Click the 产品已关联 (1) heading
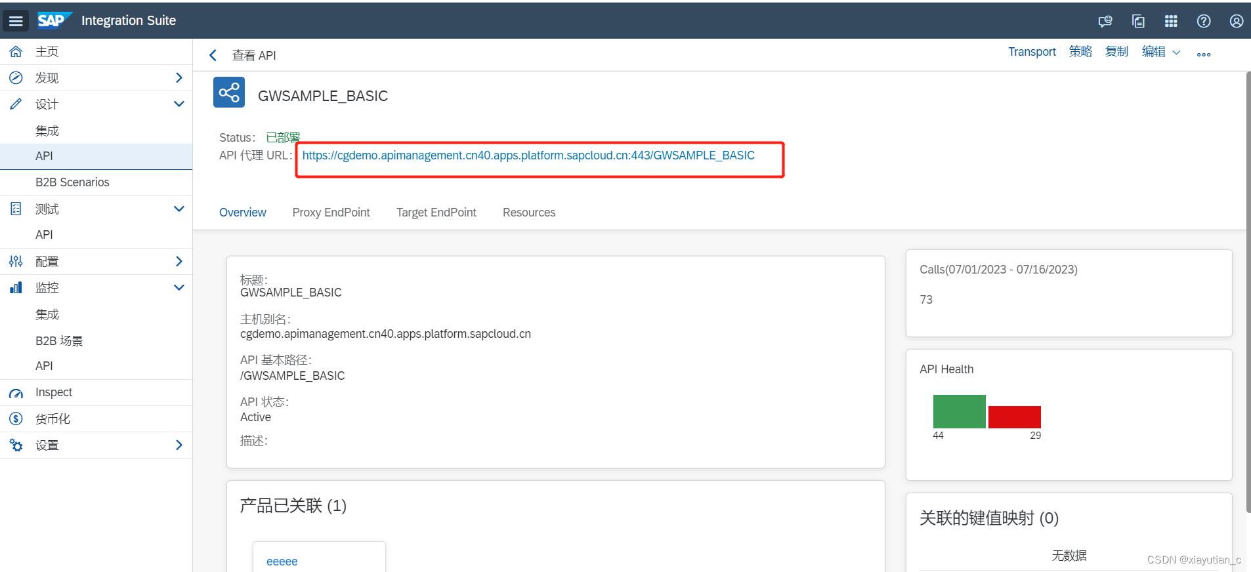Viewport: 1251px width, 572px height. click(x=293, y=506)
